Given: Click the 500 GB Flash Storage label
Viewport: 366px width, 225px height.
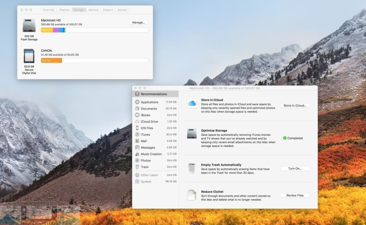Looking at the screenshot, I should coord(29,38).
